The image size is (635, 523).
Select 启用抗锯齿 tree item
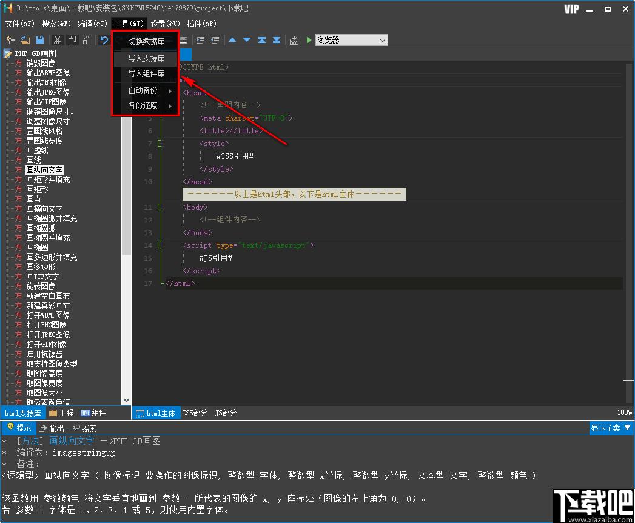(x=44, y=355)
